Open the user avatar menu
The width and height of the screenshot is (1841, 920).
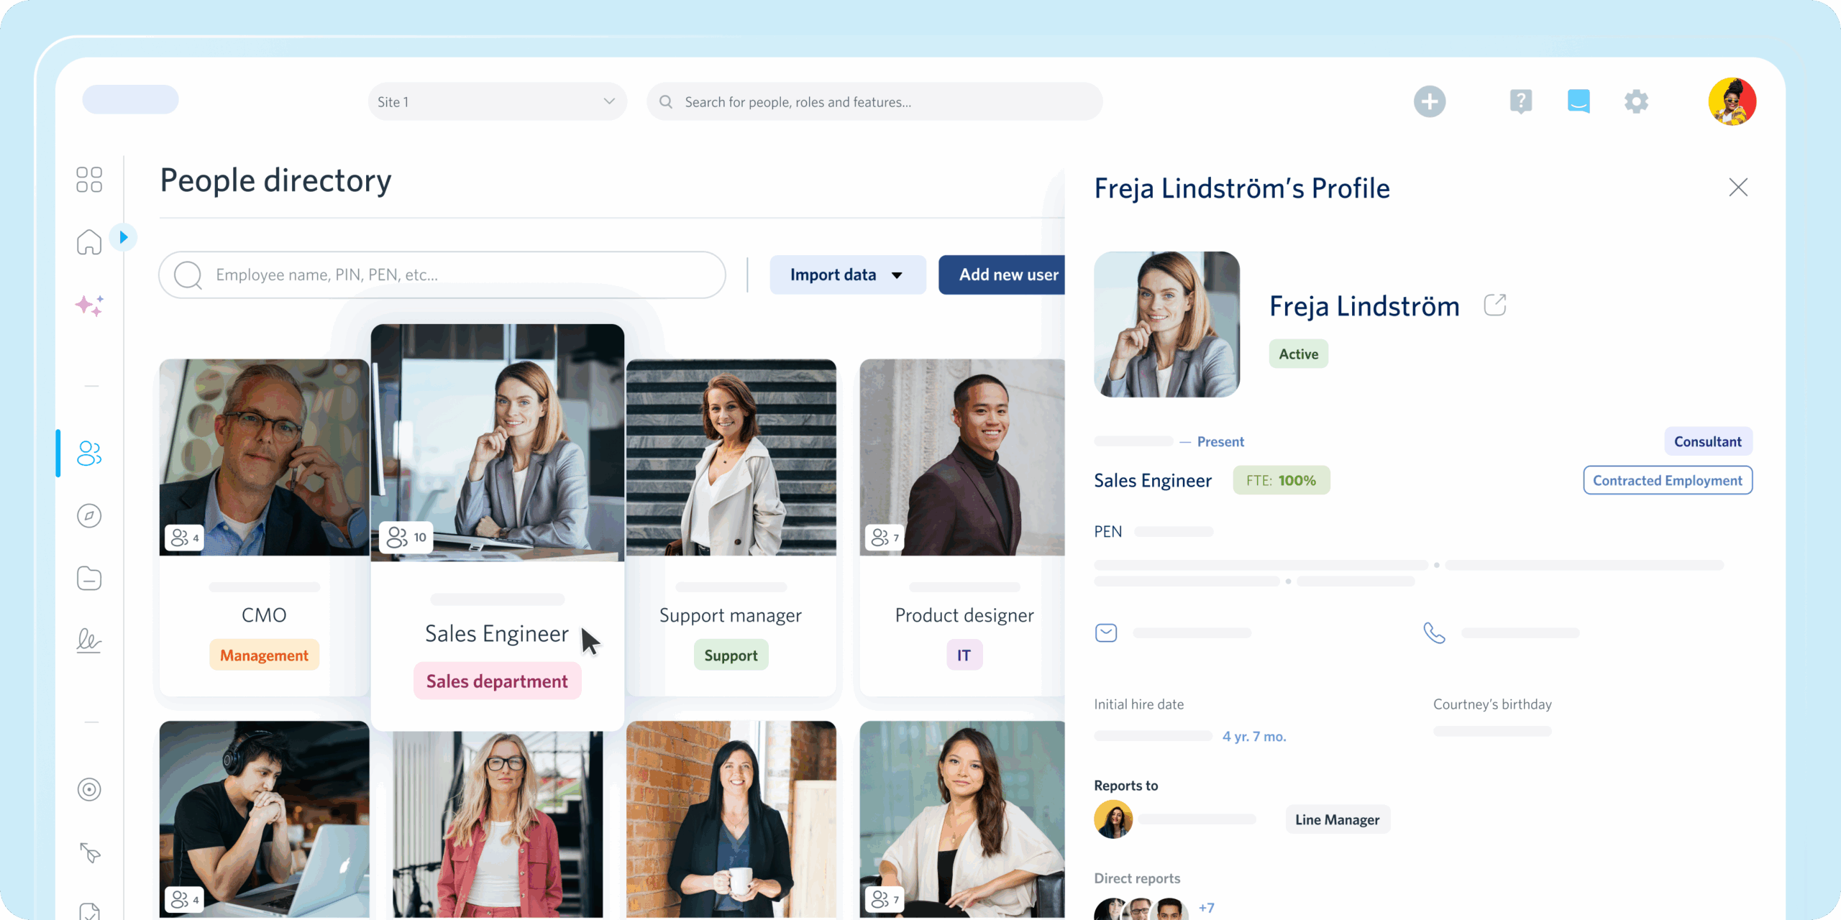pyautogui.click(x=1732, y=101)
